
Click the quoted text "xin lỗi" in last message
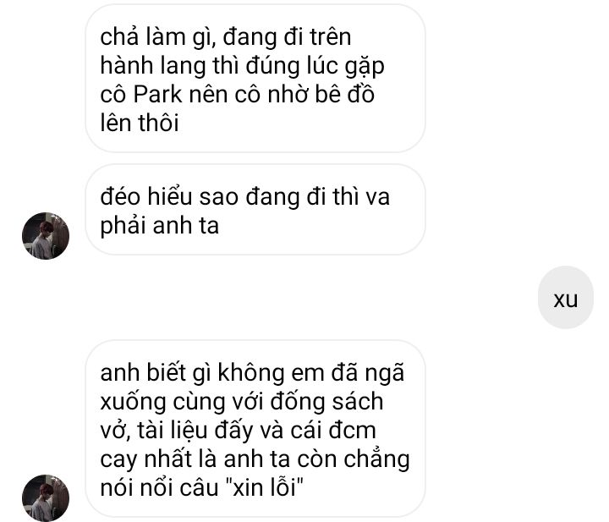[x=264, y=487]
